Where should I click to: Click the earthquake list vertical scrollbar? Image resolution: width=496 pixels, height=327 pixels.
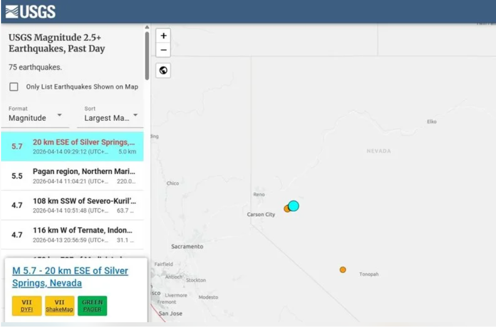[x=147, y=55]
